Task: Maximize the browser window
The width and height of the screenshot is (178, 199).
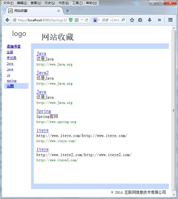Action: 160,3
